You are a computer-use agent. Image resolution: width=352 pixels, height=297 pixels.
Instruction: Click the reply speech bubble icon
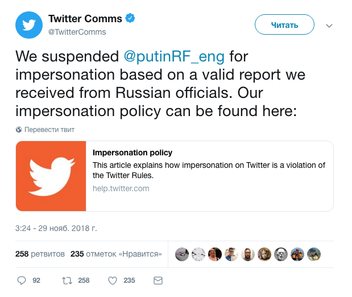click(x=22, y=280)
